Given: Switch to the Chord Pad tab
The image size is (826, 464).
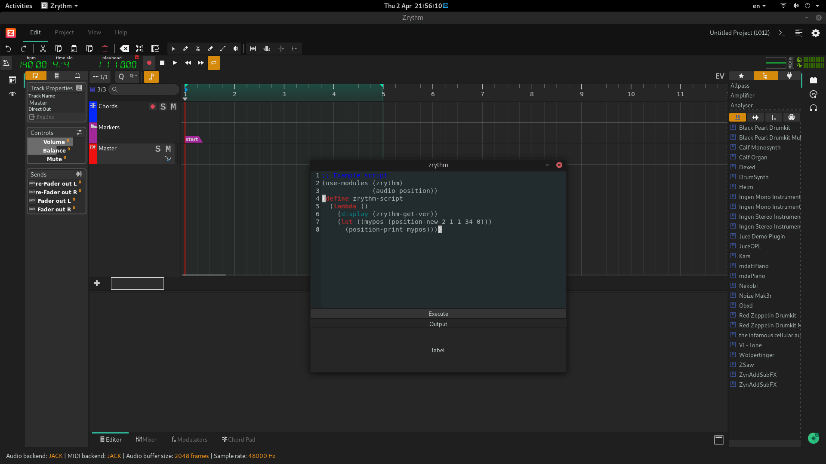Looking at the screenshot, I should tap(238, 440).
